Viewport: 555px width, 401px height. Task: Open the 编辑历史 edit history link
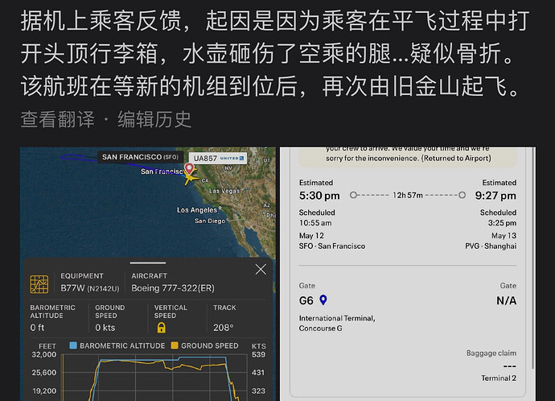(154, 119)
